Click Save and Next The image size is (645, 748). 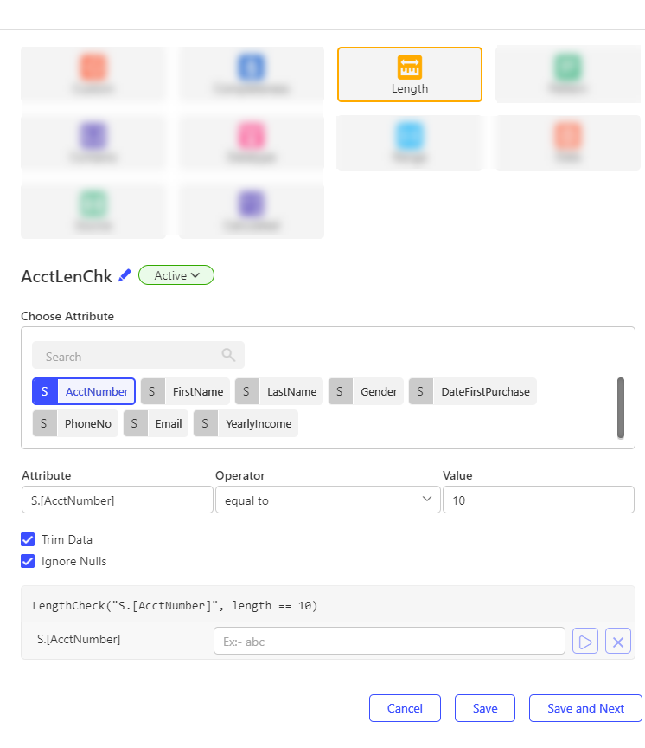coord(585,708)
